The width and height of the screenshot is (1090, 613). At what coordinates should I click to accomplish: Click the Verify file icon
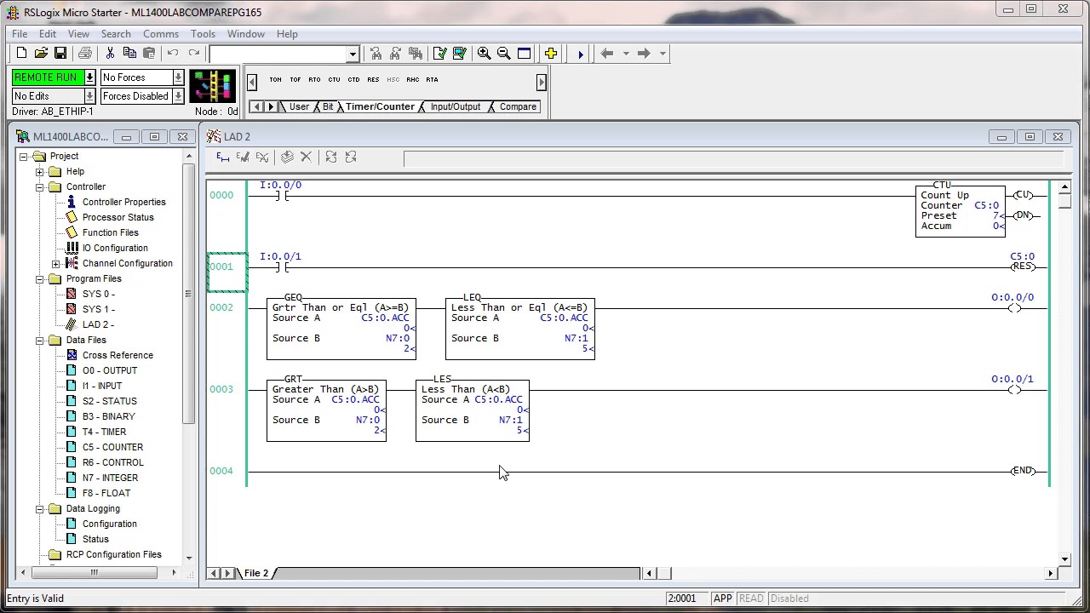440,54
